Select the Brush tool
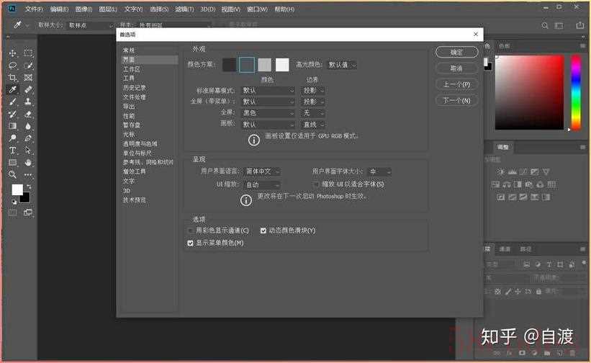The height and width of the screenshot is (363, 591). 12,102
